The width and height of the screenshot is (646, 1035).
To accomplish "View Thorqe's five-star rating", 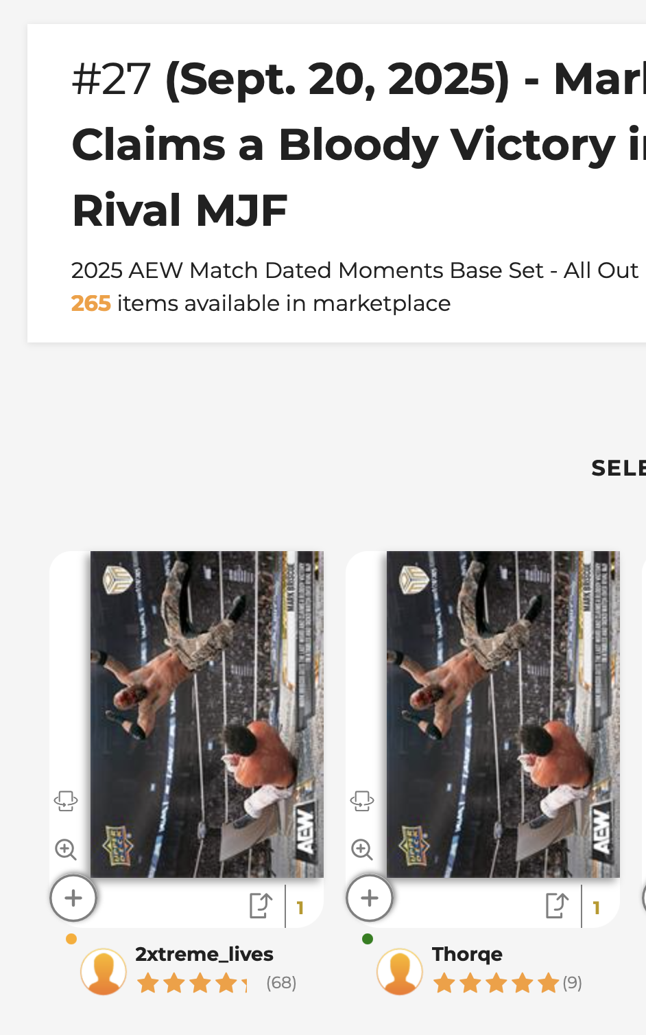I will [x=496, y=984].
